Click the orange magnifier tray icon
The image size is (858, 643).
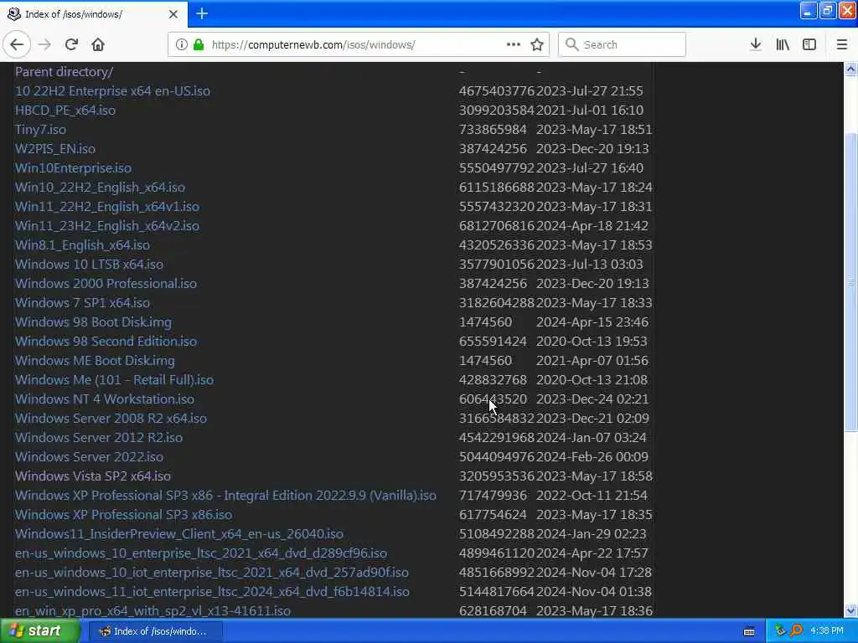[796, 630]
